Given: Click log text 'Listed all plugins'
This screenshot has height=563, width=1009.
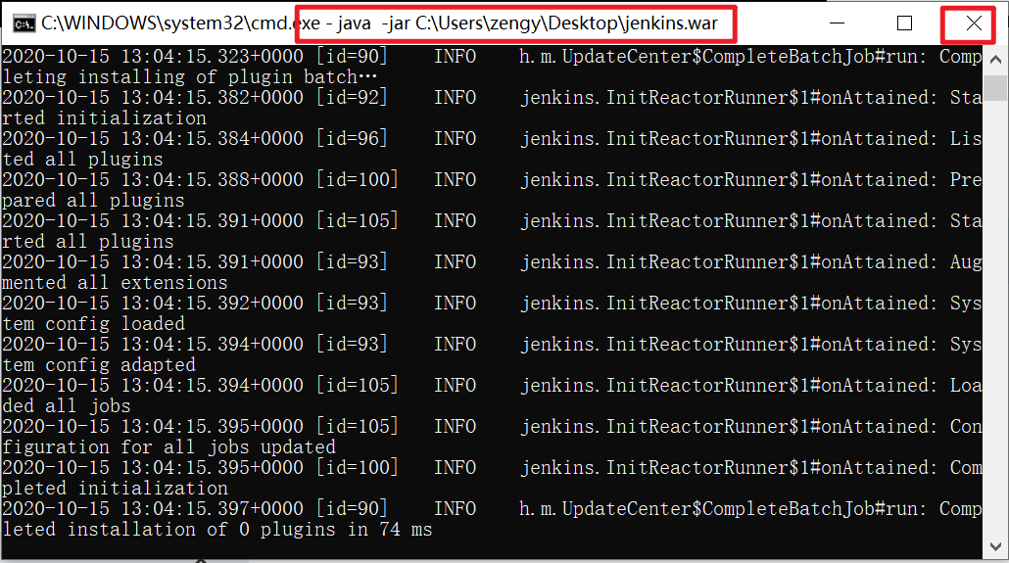Looking at the screenshot, I should point(82,160).
